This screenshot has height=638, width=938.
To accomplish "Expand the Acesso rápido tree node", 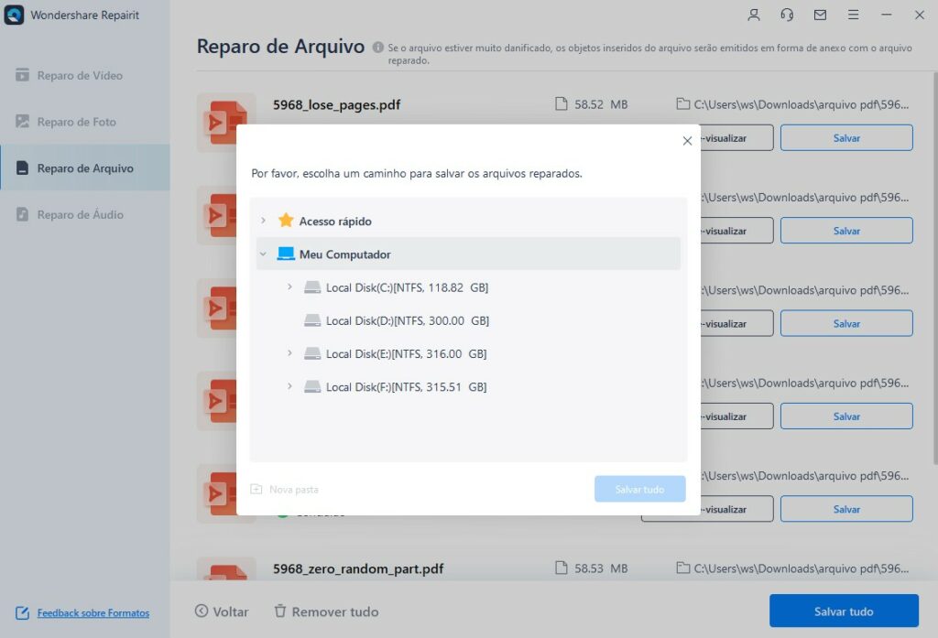I will point(263,221).
